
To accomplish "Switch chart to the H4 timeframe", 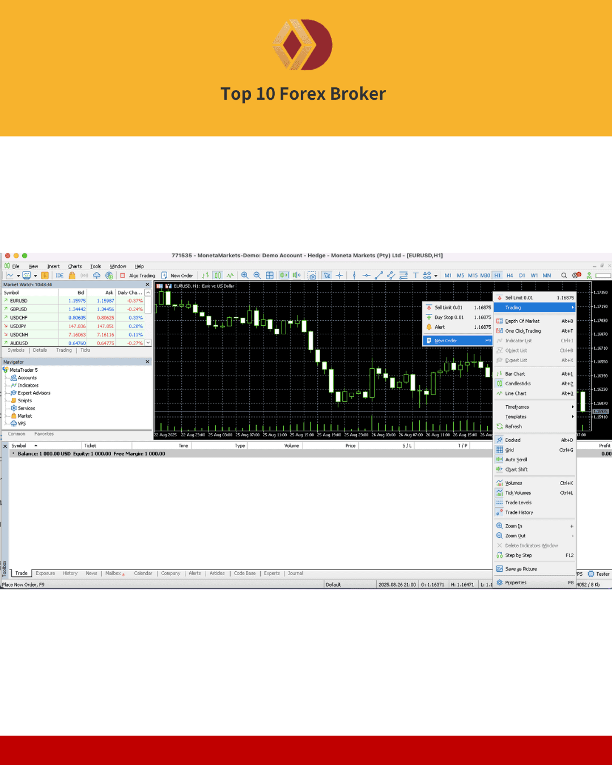I will coord(509,275).
